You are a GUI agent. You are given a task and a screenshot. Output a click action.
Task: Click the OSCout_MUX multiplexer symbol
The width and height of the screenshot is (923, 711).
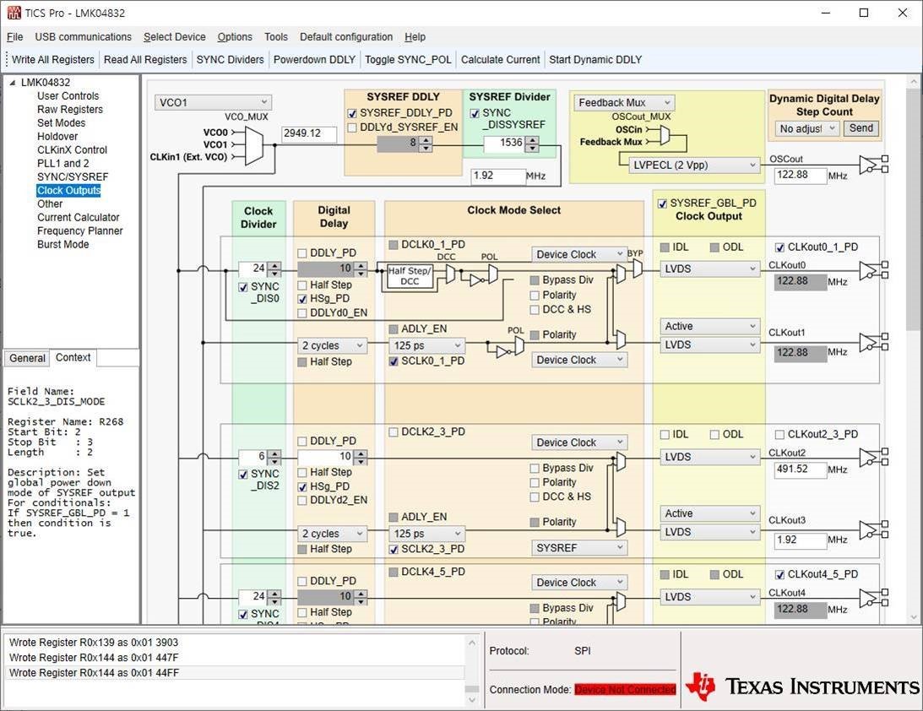pos(665,136)
